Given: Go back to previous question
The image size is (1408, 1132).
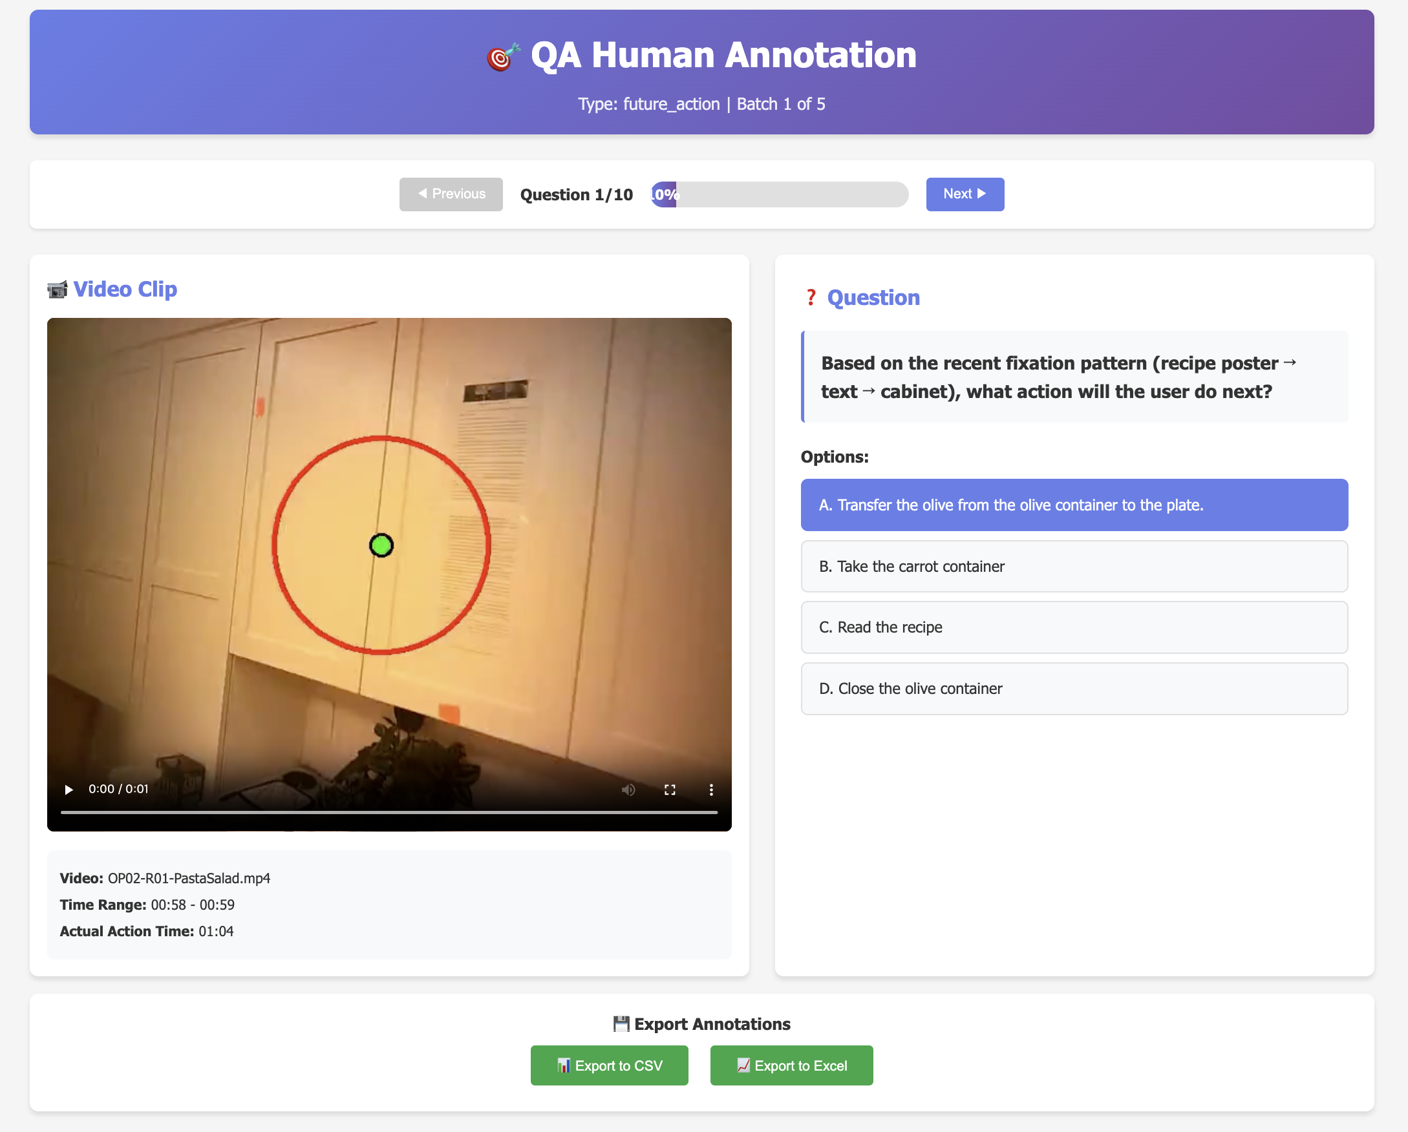Looking at the screenshot, I should (x=451, y=194).
